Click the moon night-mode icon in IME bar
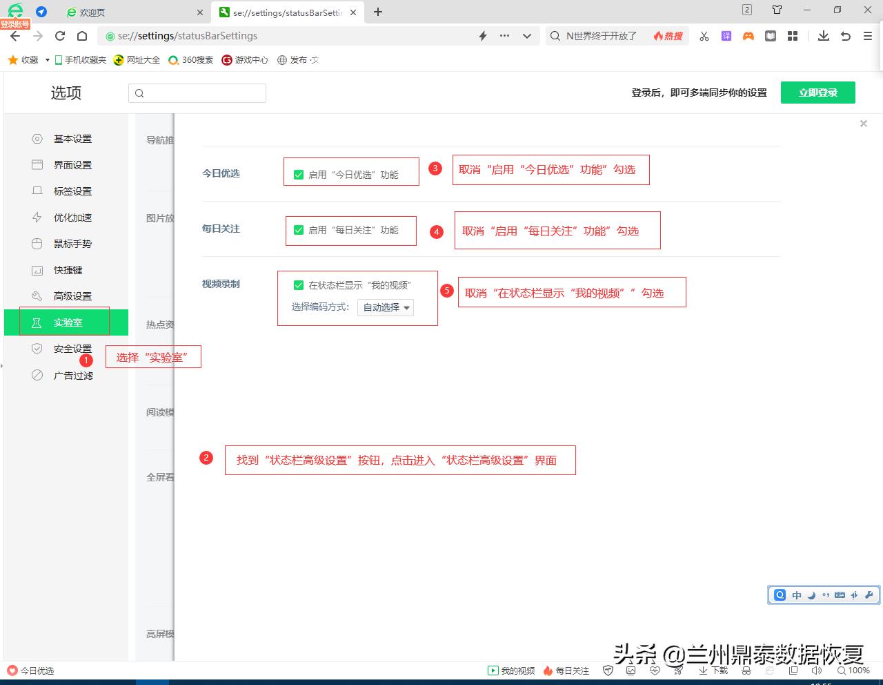Screen dimensions: 883x685 [x=811, y=595]
